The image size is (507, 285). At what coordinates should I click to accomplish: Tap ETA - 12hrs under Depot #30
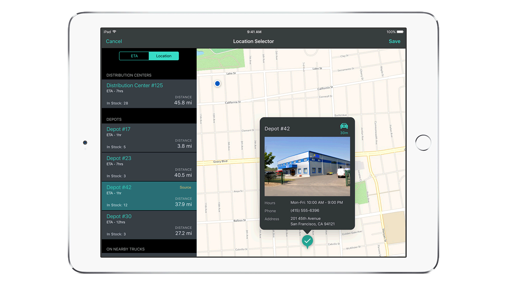[x=116, y=222]
